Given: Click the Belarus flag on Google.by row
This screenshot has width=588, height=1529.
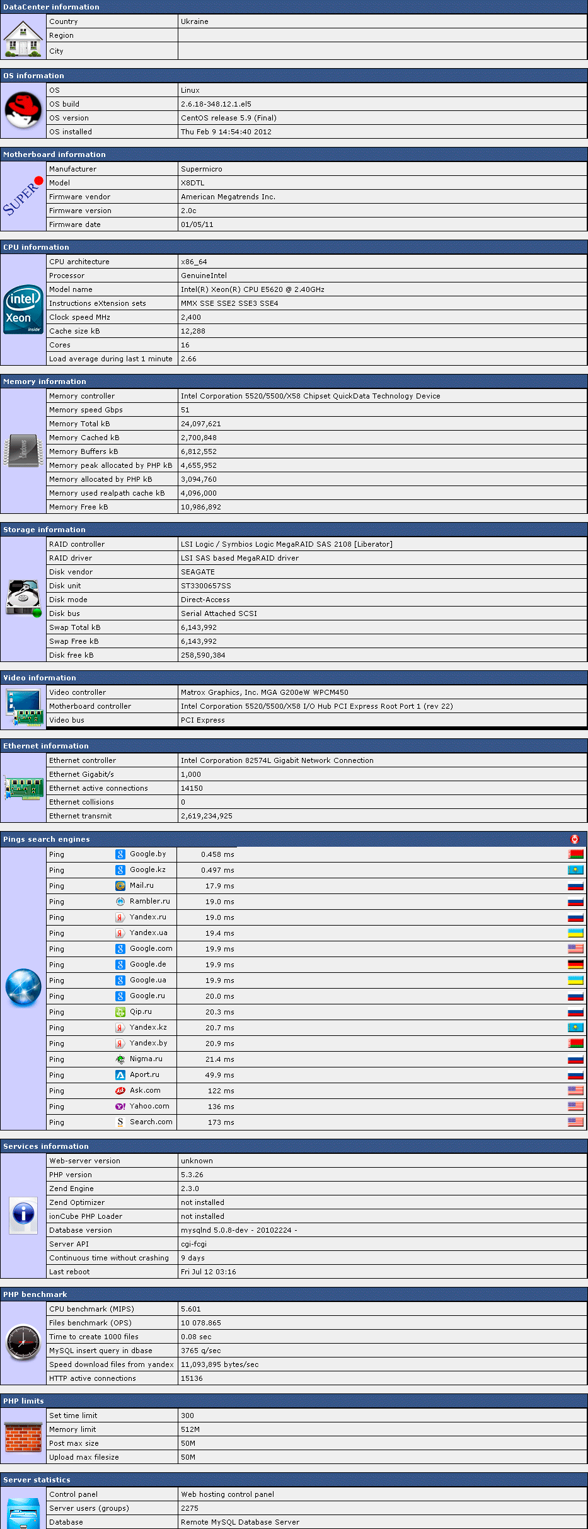Looking at the screenshot, I should (575, 854).
